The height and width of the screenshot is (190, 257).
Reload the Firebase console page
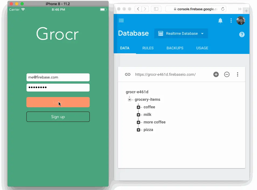[x=223, y=9]
